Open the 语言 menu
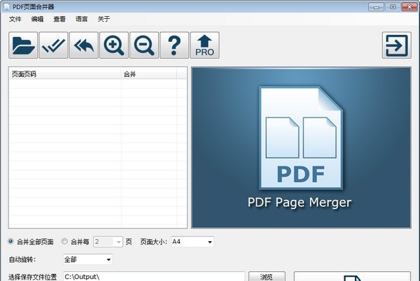This screenshot has height=281, width=420. click(82, 19)
